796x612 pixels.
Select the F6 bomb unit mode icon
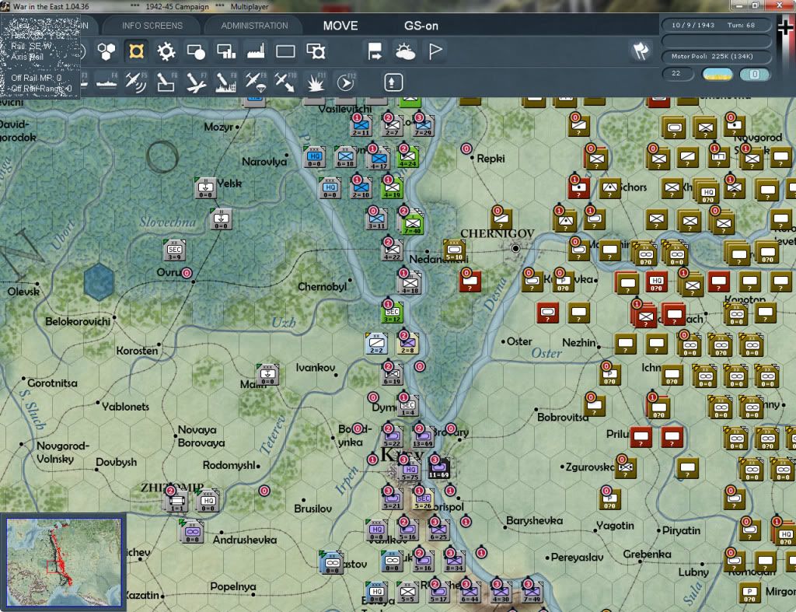click(x=166, y=82)
